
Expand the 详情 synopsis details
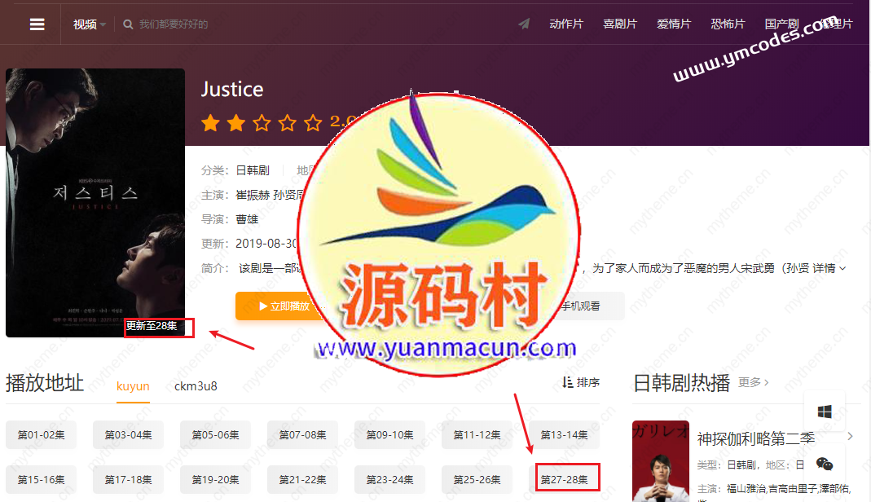pyautogui.click(x=826, y=268)
